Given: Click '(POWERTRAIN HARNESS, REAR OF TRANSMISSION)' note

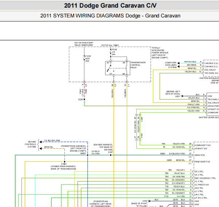Looking at the screenshot, I should [63, 168].
